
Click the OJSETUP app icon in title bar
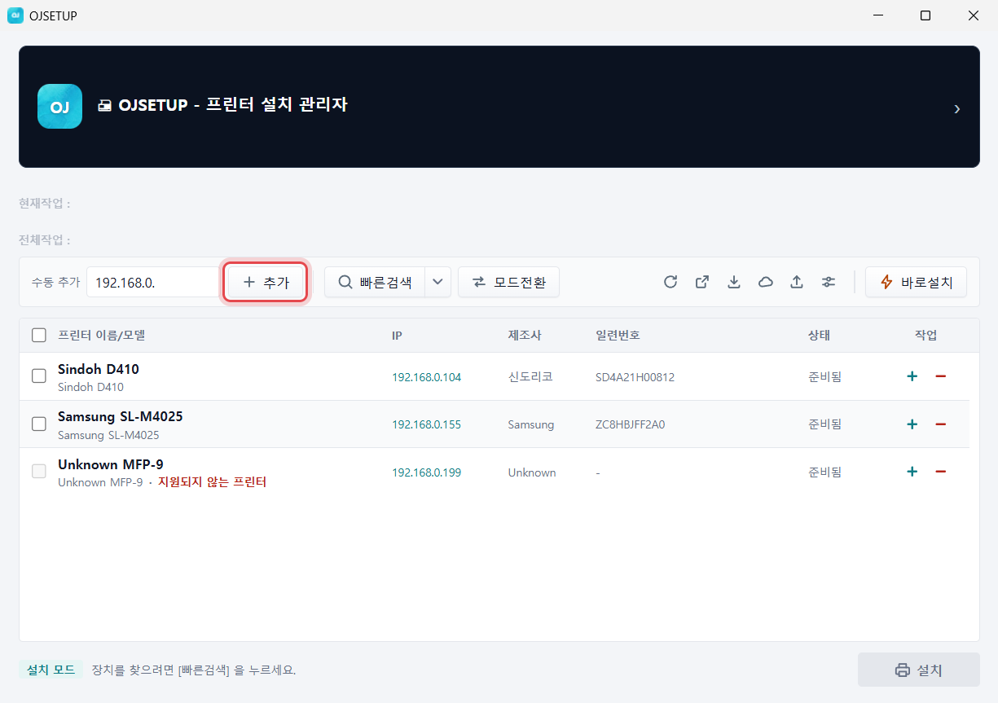(15, 15)
